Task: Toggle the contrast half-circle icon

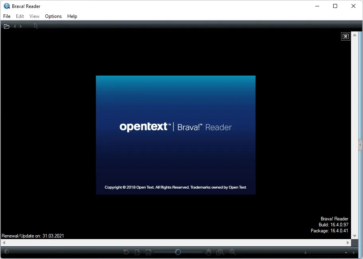Action: coord(6,251)
